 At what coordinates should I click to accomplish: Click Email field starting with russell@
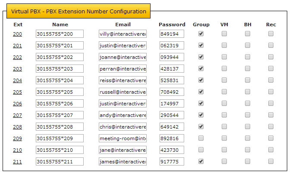pos(123,92)
